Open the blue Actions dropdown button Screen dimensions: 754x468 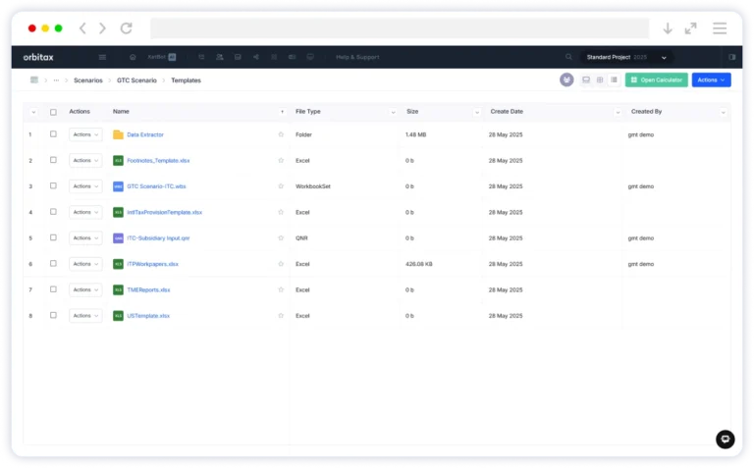pos(711,79)
